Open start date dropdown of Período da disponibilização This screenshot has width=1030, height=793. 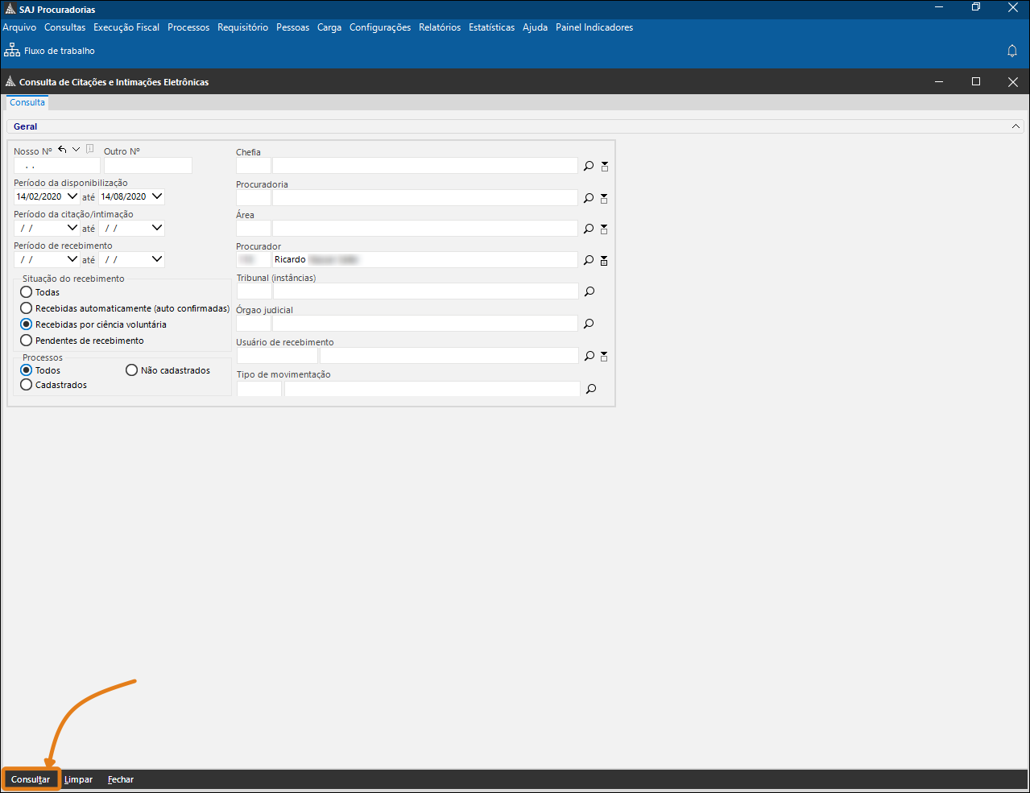[x=72, y=196]
